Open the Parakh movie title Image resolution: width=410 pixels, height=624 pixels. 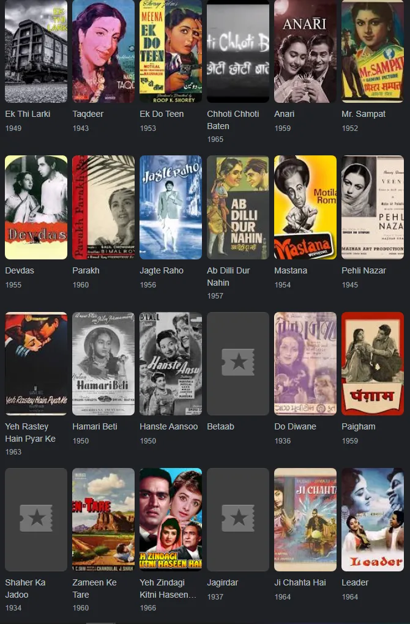[x=86, y=270]
